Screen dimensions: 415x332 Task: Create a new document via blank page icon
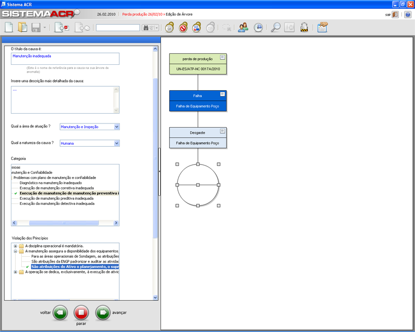tap(9, 27)
